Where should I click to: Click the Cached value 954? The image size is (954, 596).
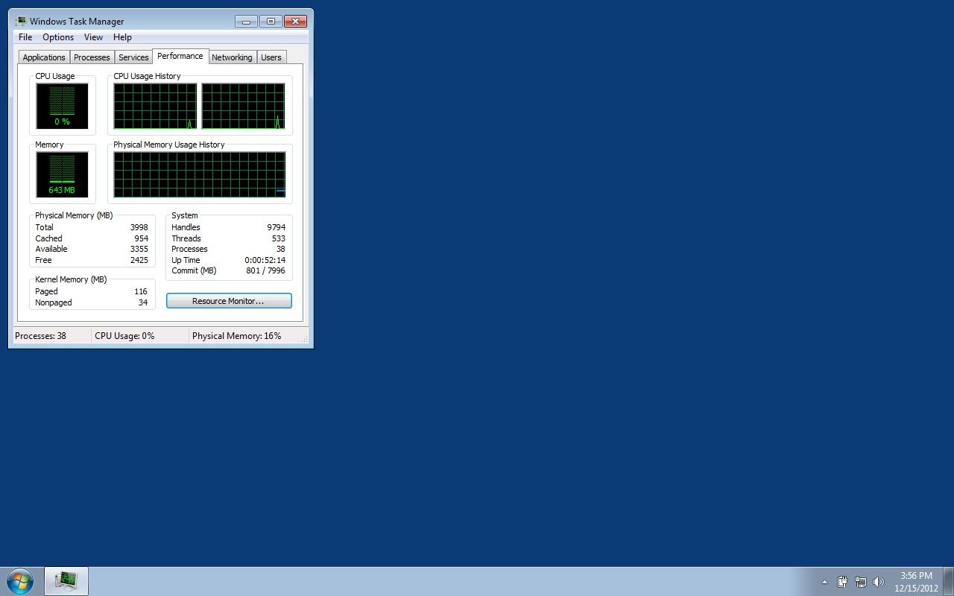(x=141, y=238)
